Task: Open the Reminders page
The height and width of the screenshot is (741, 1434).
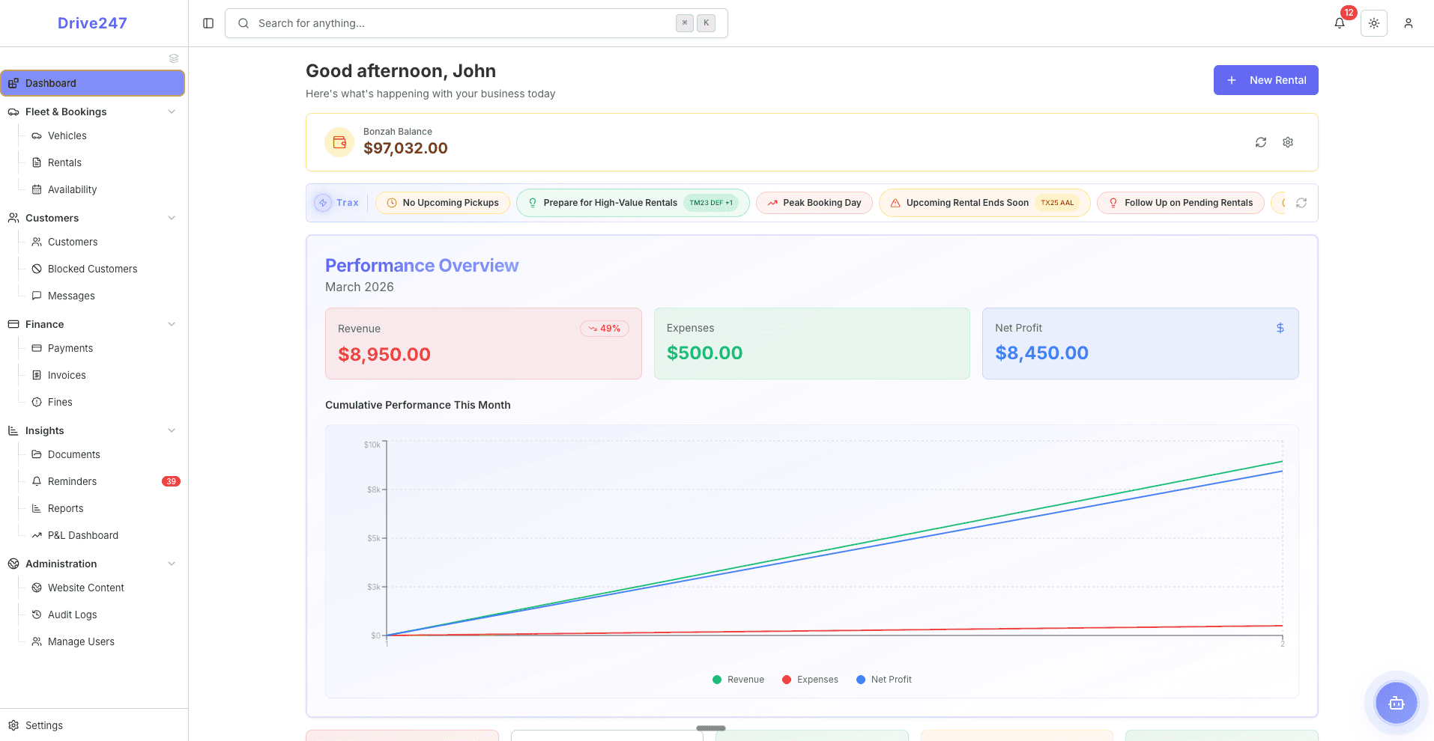Action: (73, 481)
